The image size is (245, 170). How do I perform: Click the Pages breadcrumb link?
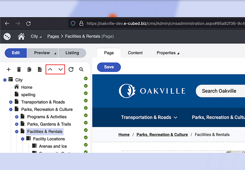[x=53, y=36]
